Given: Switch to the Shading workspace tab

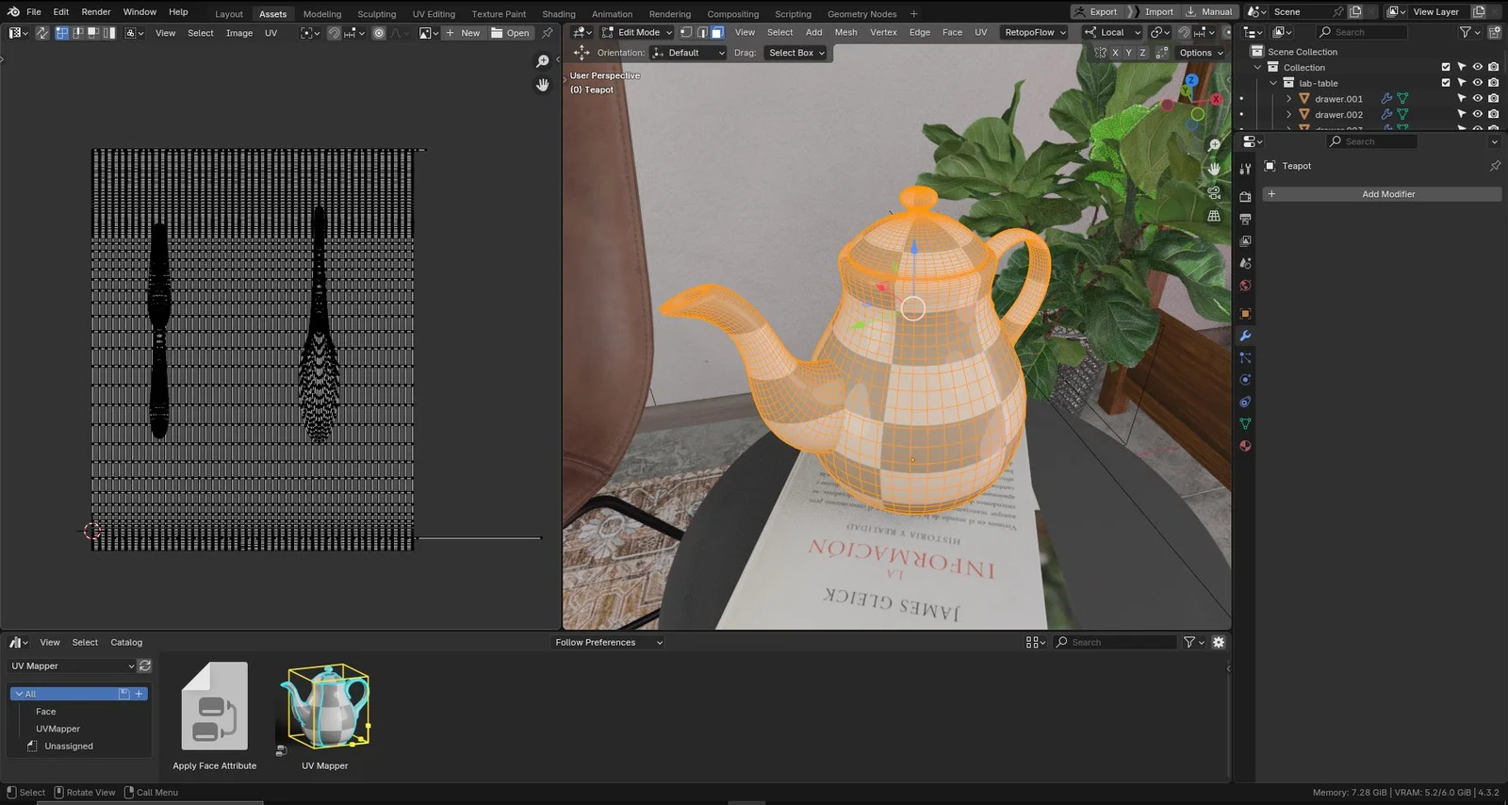Looking at the screenshot, I should click(559, 14).
